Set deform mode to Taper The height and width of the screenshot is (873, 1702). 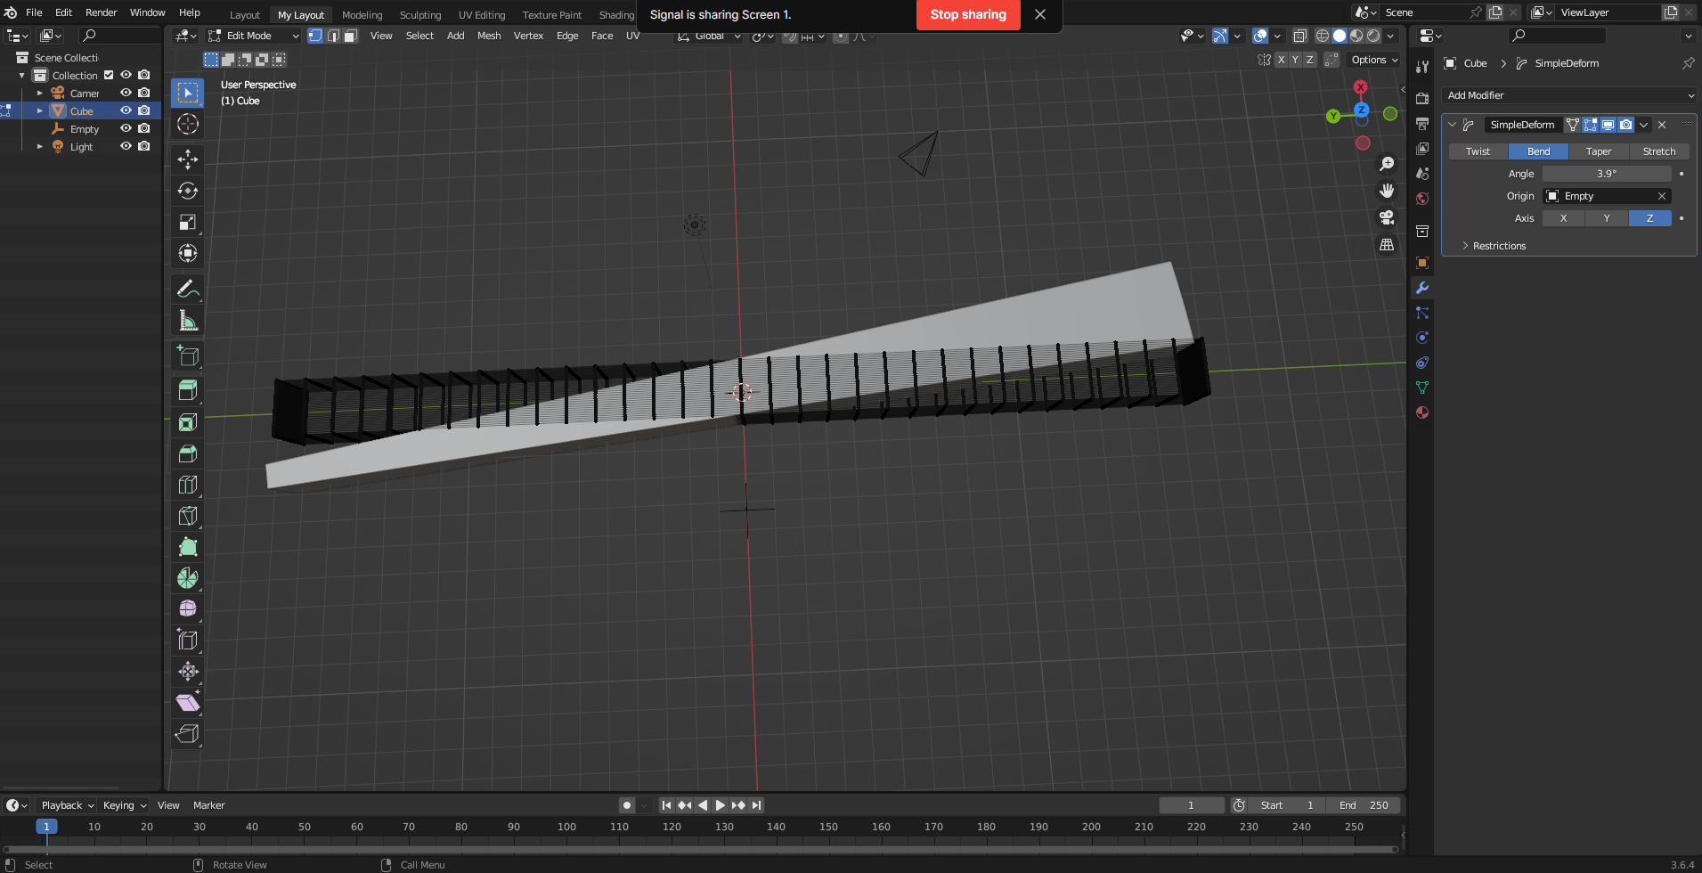pos(1599,151)
